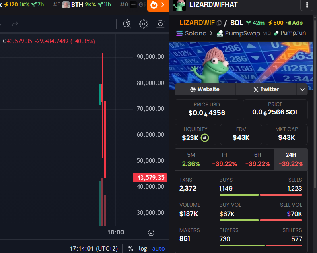Click the LIZARDWIF symbol text
The height and width of the screenshot is (253, 317).
click(x=197, y=23)
